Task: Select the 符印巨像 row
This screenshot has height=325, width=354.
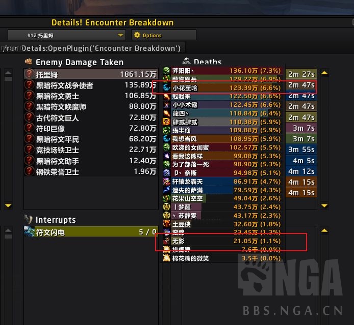Action: click(91, 128)
